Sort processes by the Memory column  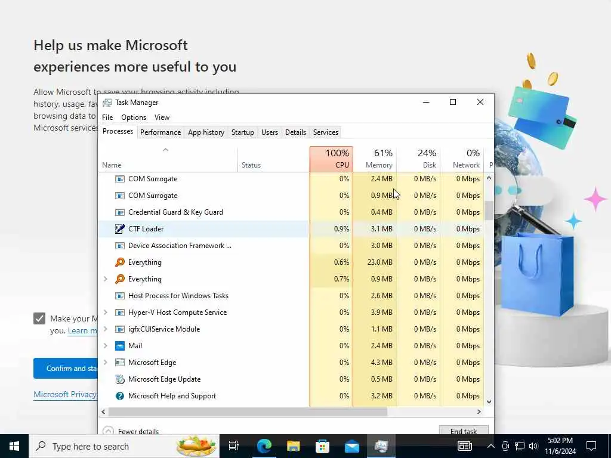(x=375, y=159)
